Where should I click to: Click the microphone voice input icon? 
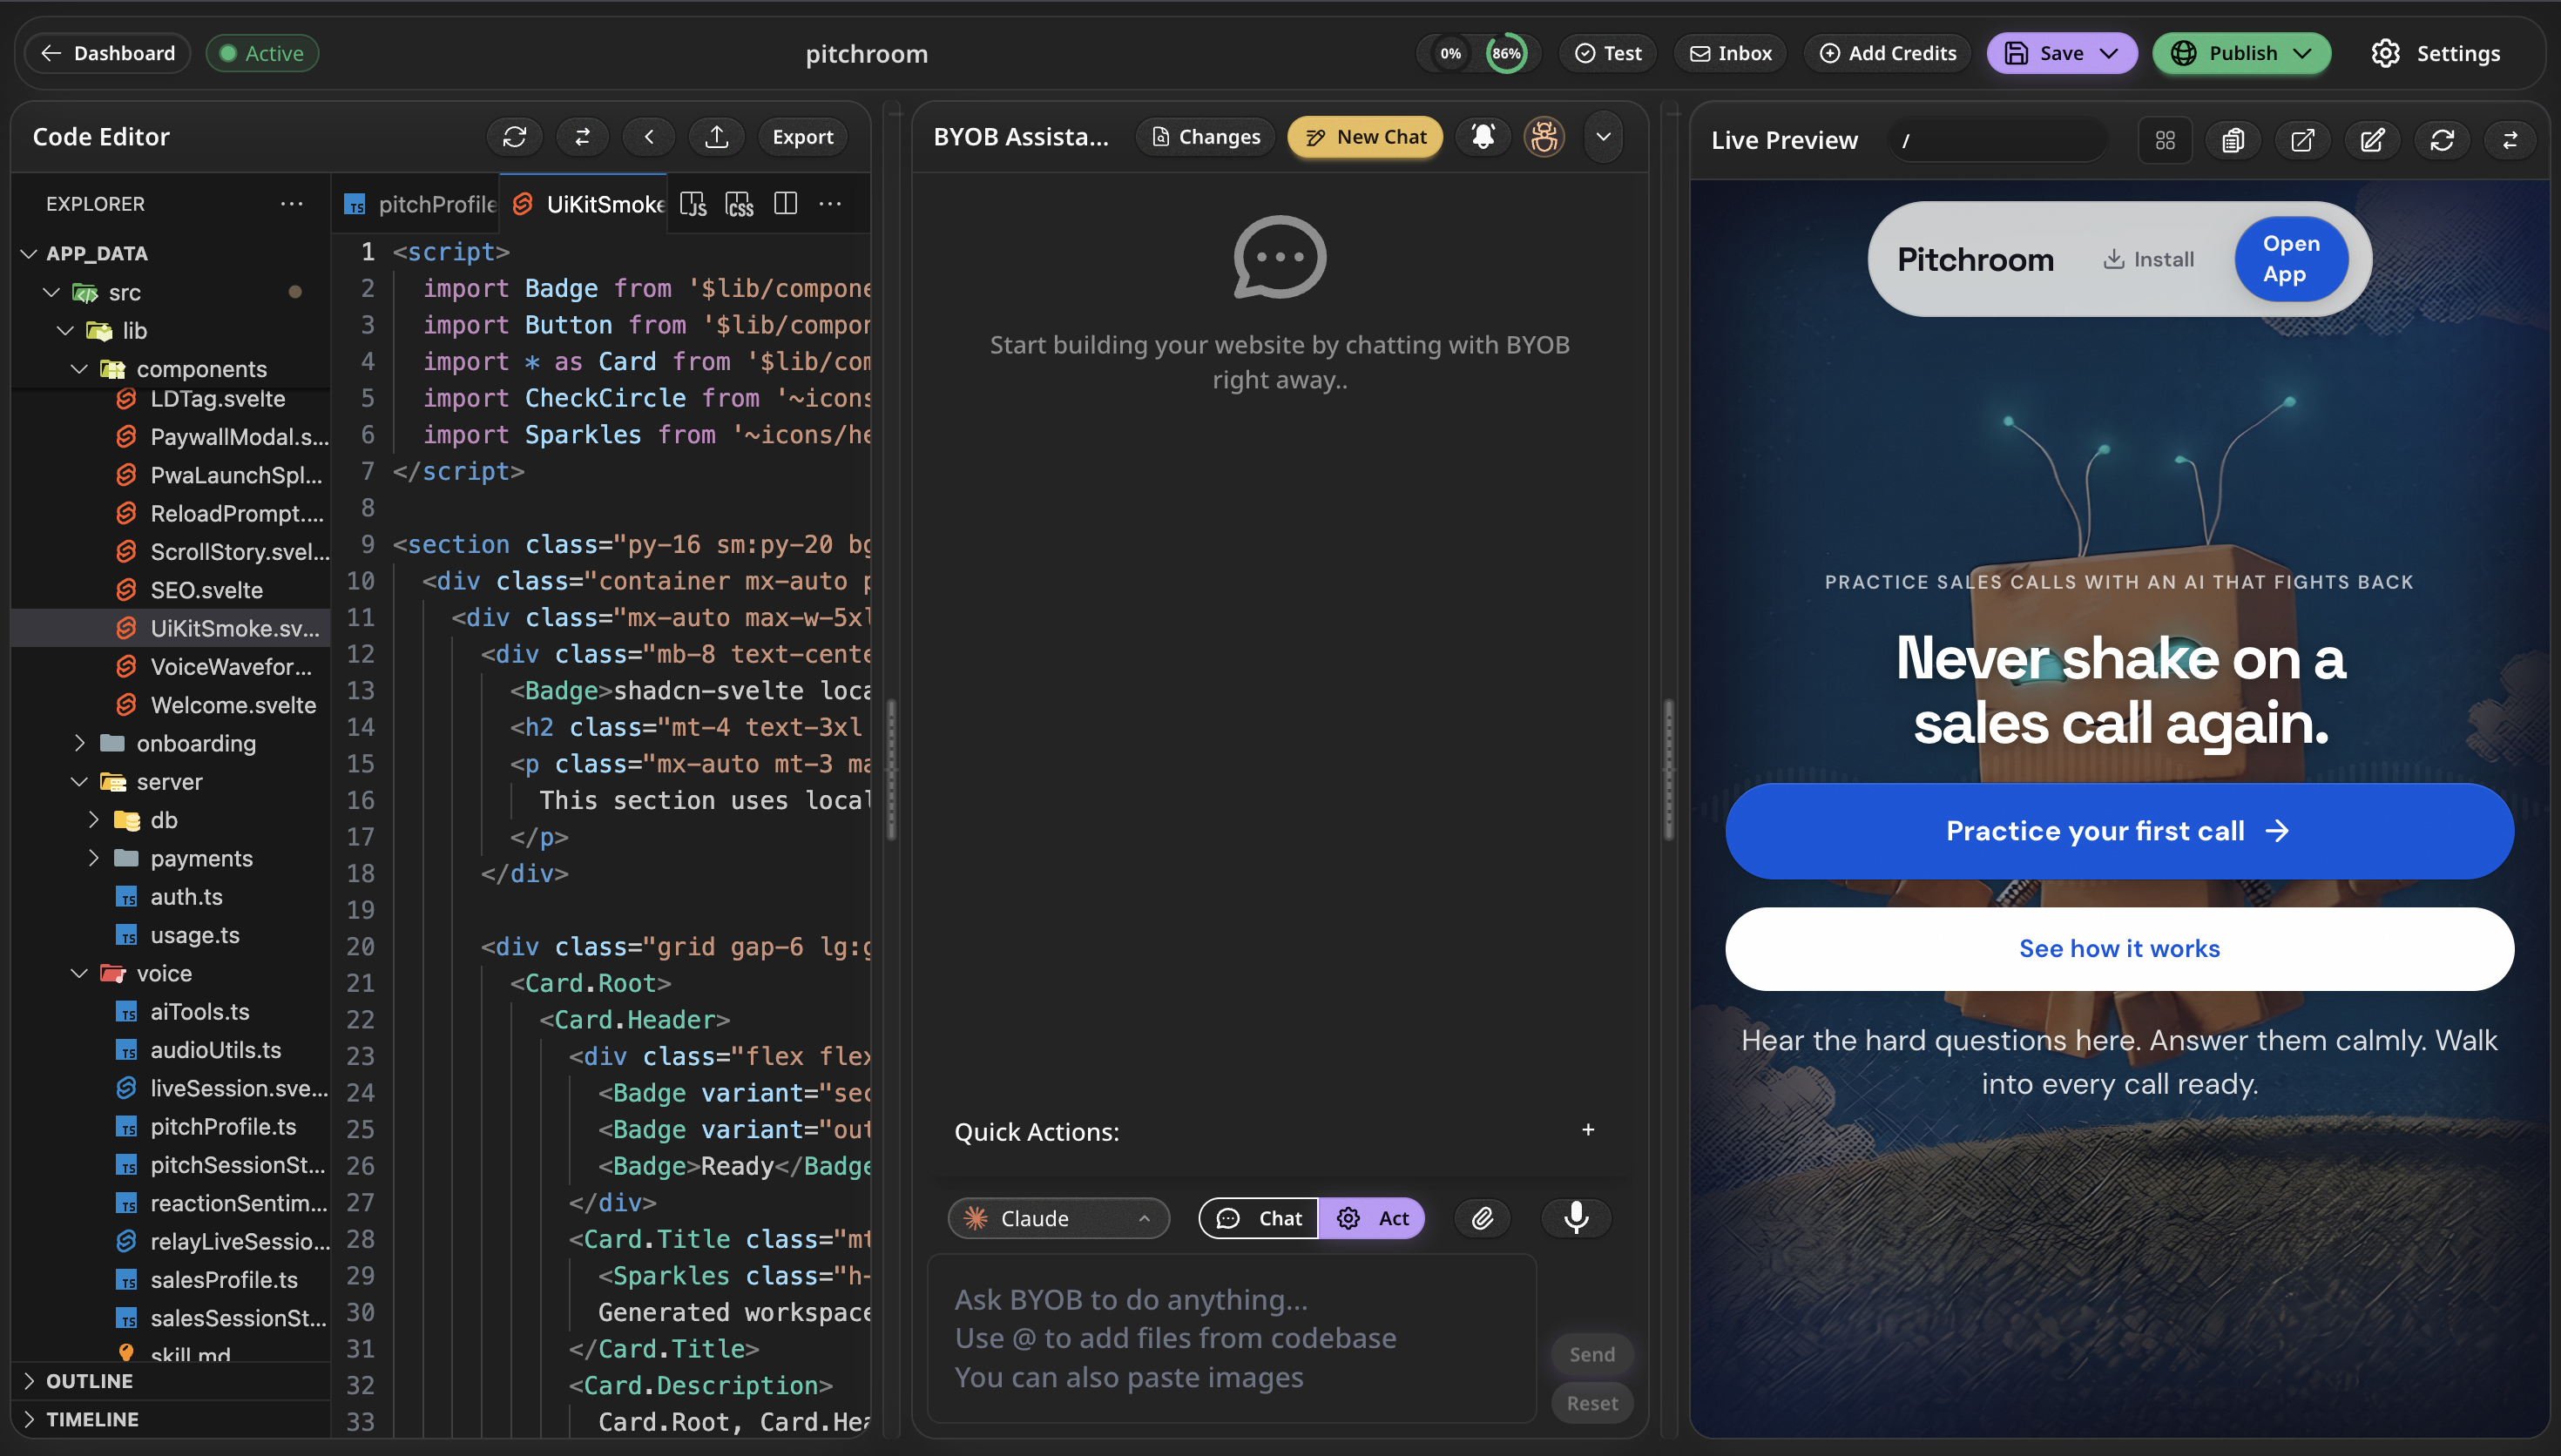click(x=1576, y=1218)
